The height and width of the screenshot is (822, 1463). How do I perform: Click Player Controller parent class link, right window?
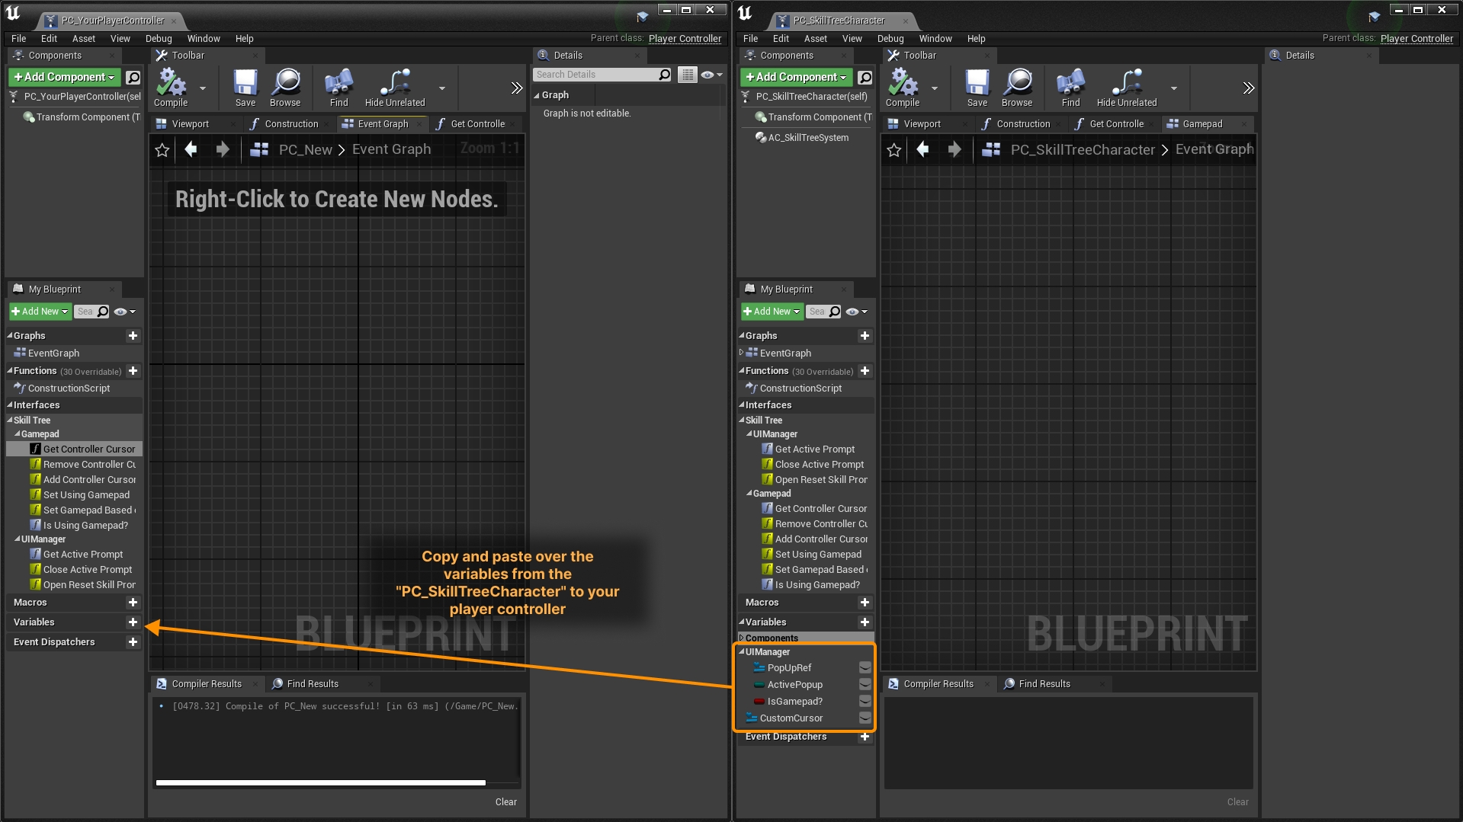coord(1416,39)
